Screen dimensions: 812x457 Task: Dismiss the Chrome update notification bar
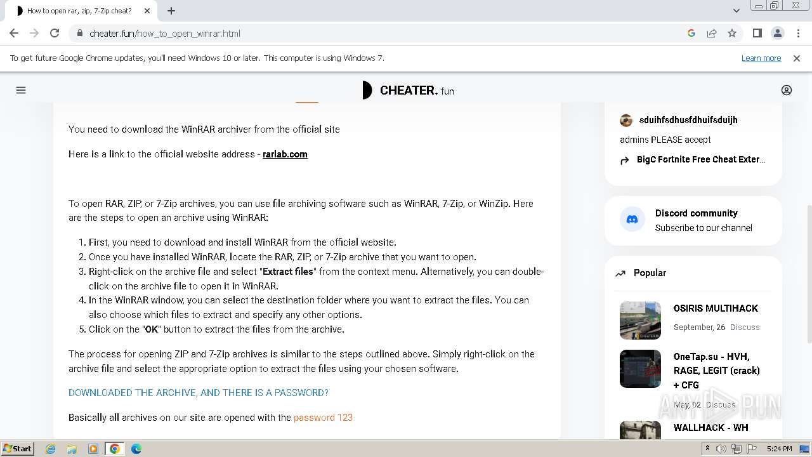point(797,58)
